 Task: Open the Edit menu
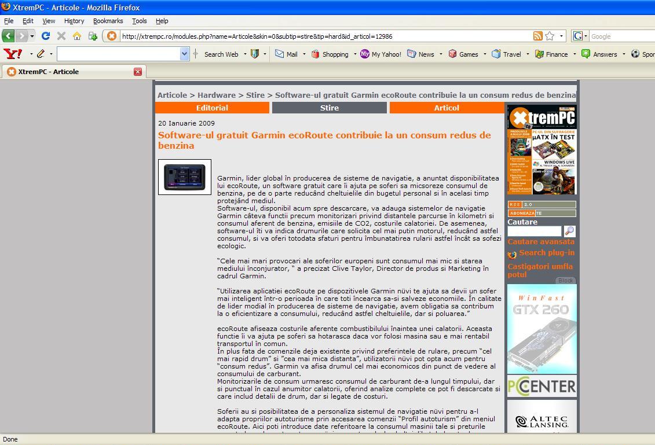(x=28, y=21)
